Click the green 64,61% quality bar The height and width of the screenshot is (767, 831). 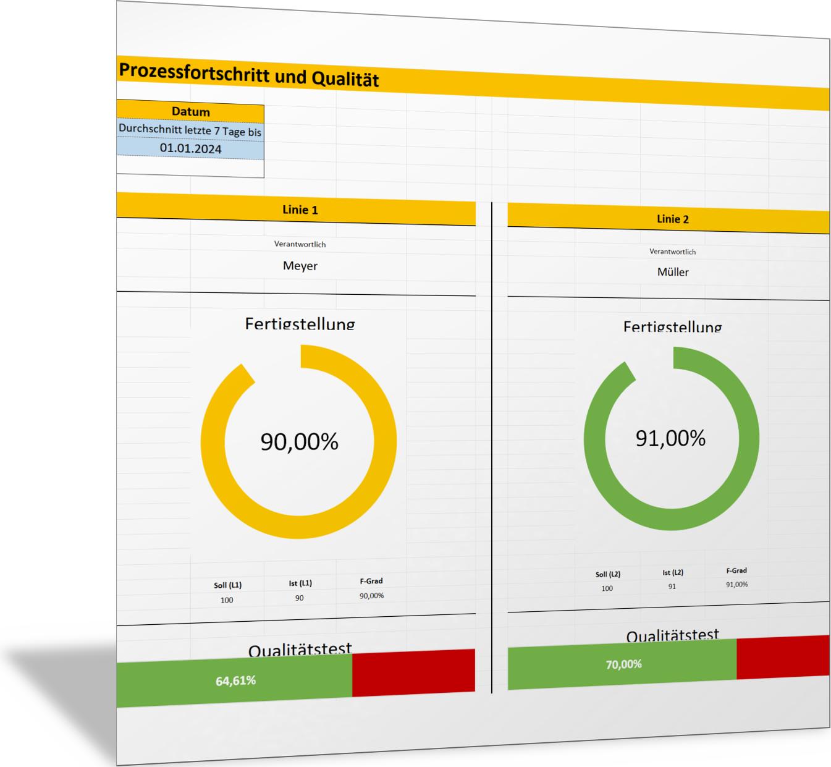(235, 681)
